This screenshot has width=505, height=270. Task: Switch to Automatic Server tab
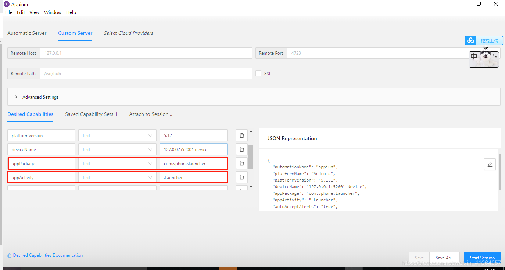coord(27,33)
